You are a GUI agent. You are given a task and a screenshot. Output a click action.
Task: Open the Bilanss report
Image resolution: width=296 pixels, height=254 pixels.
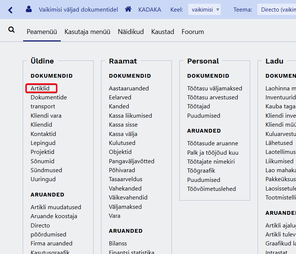click(118, 243)
